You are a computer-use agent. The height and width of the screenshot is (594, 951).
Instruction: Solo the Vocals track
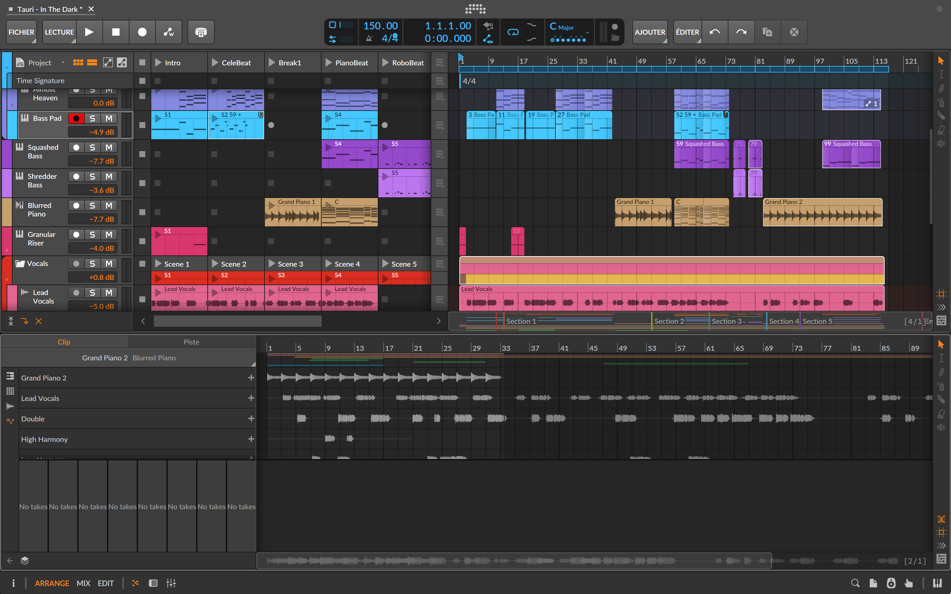pos(93,264)
